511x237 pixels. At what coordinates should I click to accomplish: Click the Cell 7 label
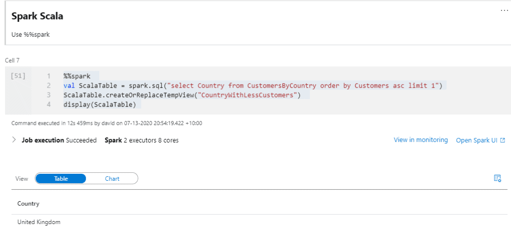(12, 60)
